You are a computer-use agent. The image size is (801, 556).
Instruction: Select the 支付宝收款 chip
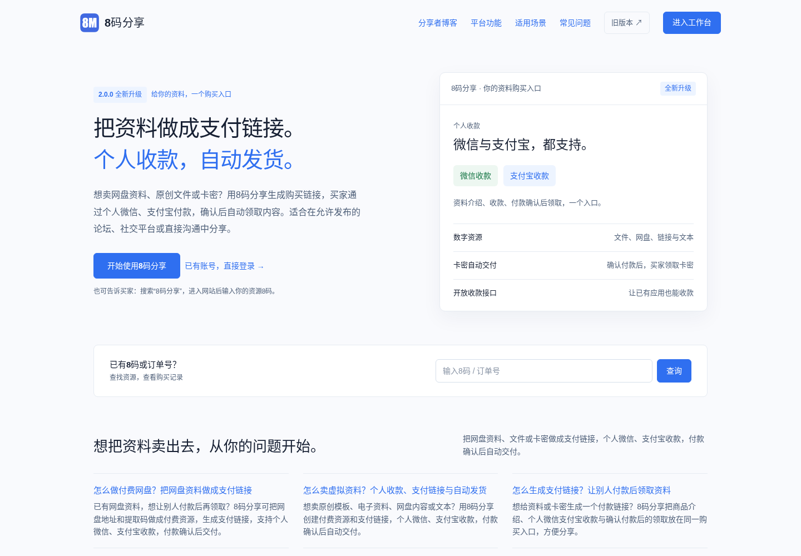(530, 176)
